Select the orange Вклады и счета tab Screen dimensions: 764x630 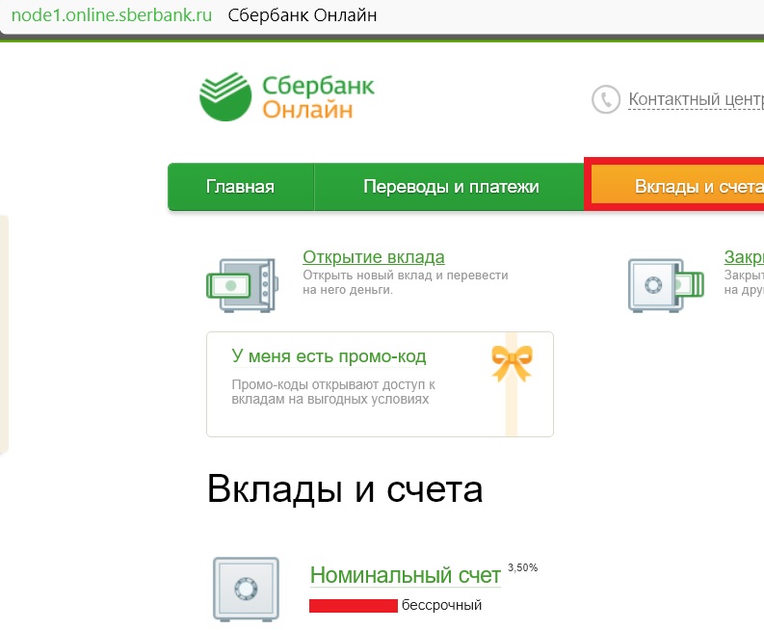pyautogui.click(x=686, y=187)
